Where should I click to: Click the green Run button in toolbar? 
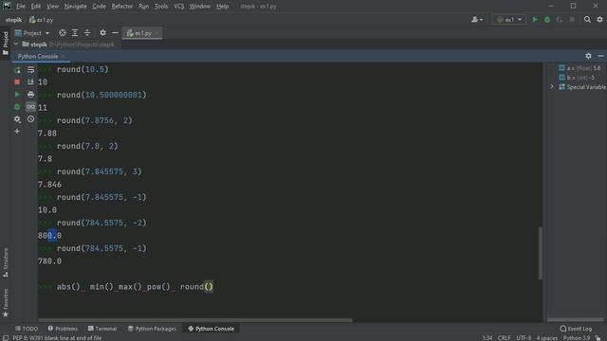(x=535, y=19)
